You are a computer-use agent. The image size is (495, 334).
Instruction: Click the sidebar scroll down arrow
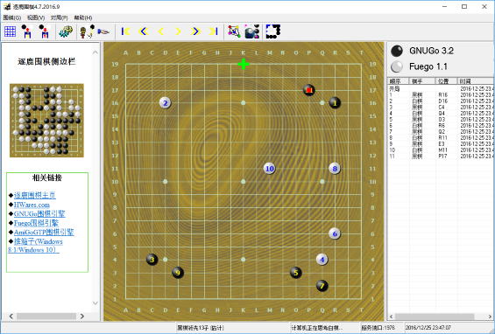[x=95, y=303]
